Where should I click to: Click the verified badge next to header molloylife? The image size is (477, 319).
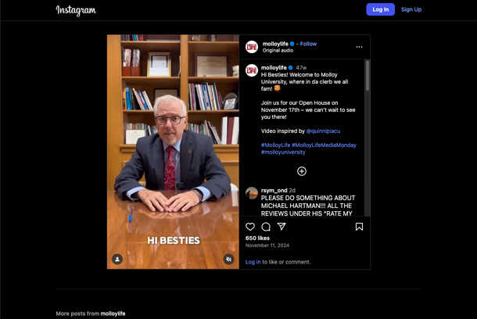point(292,44)
